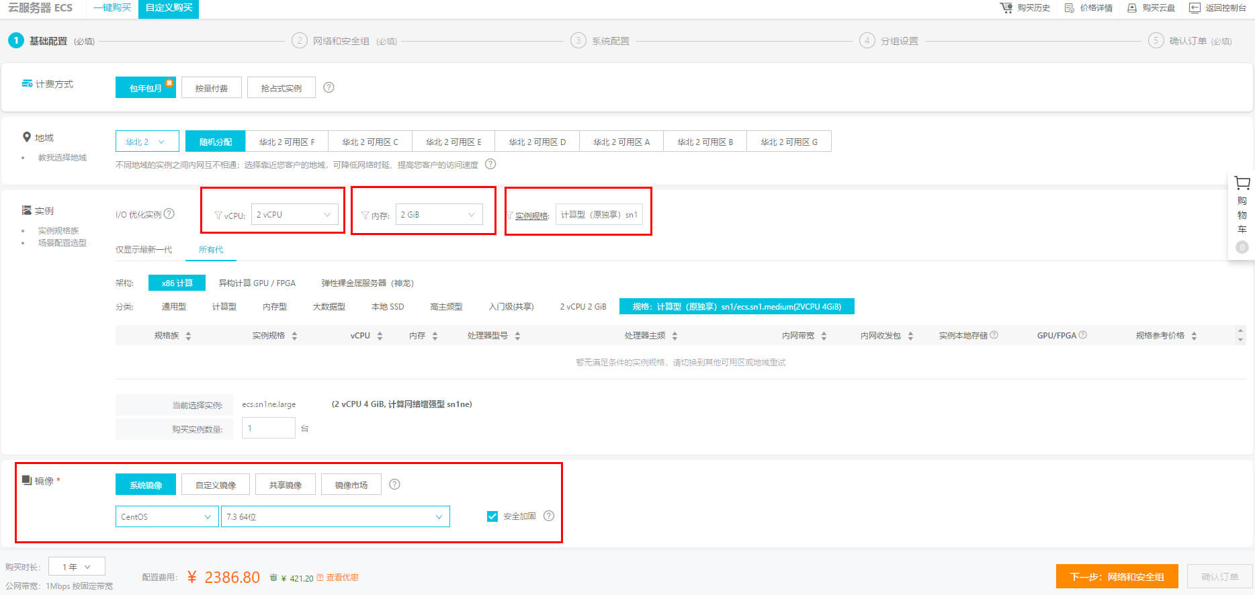Switch to 仅显示最新一代 tab
1255x595 pixels.
coord(144,250)
